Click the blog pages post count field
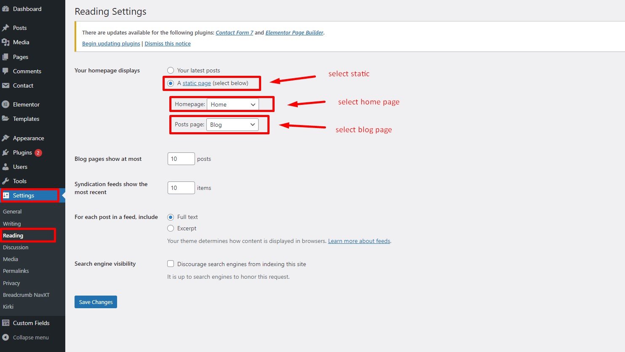625x352 pixels. point(181,159)
